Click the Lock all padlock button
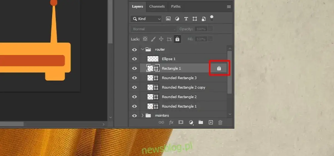Viewport: 334px width, 156px height. 177,39
